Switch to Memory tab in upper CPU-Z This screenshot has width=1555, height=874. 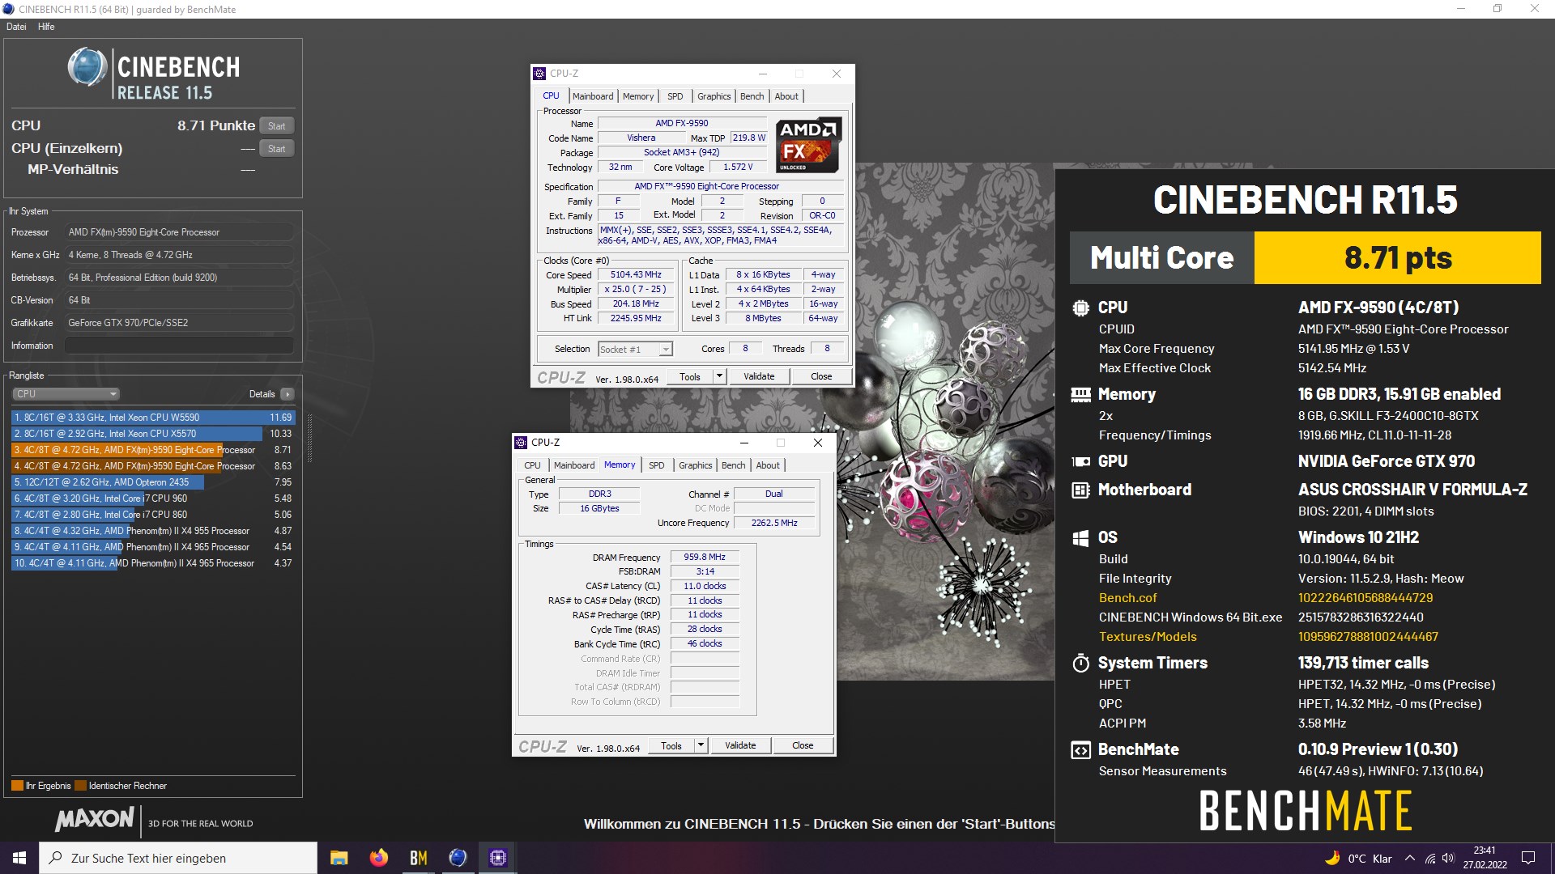click(638, 96)
